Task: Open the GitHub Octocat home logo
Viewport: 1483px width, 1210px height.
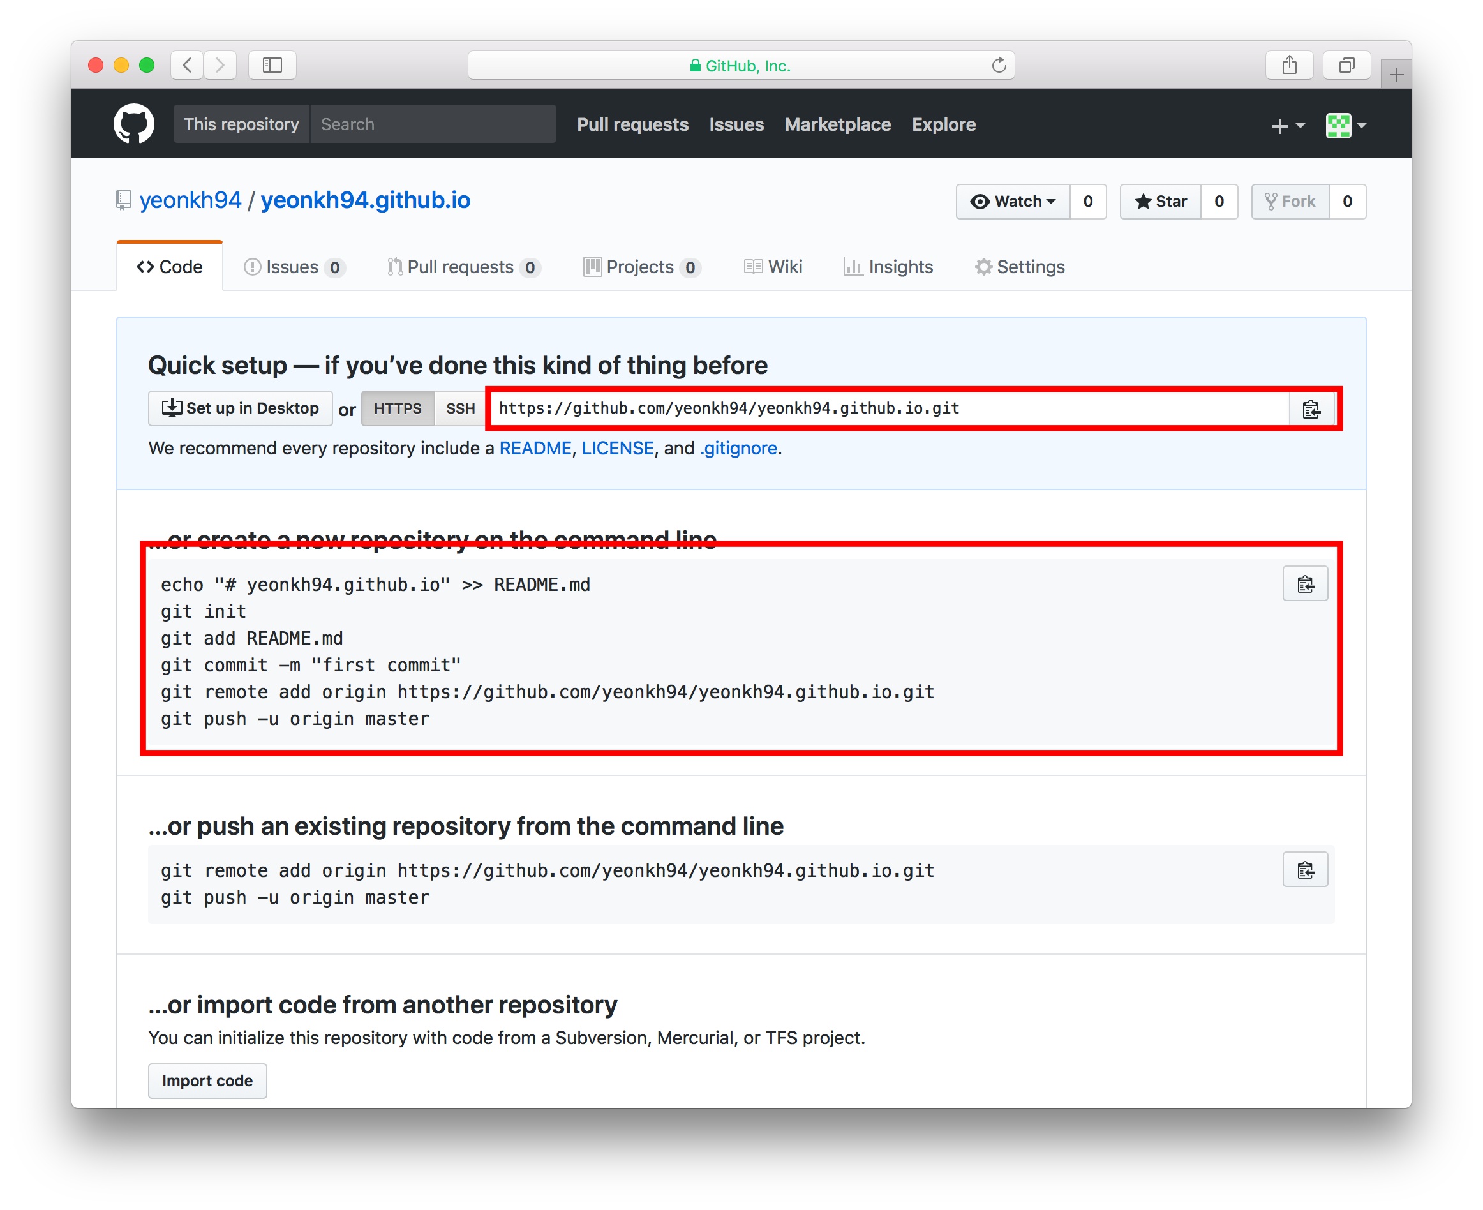Action: 134,124
